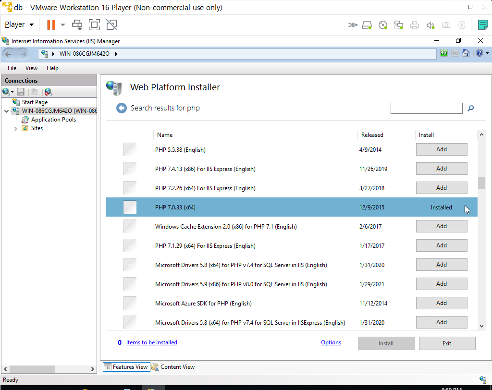Image resolution: width=492 pixels, height=390 pixels.
Task: Click the results list scrollbar down arrow
Action: click(481, 326)
